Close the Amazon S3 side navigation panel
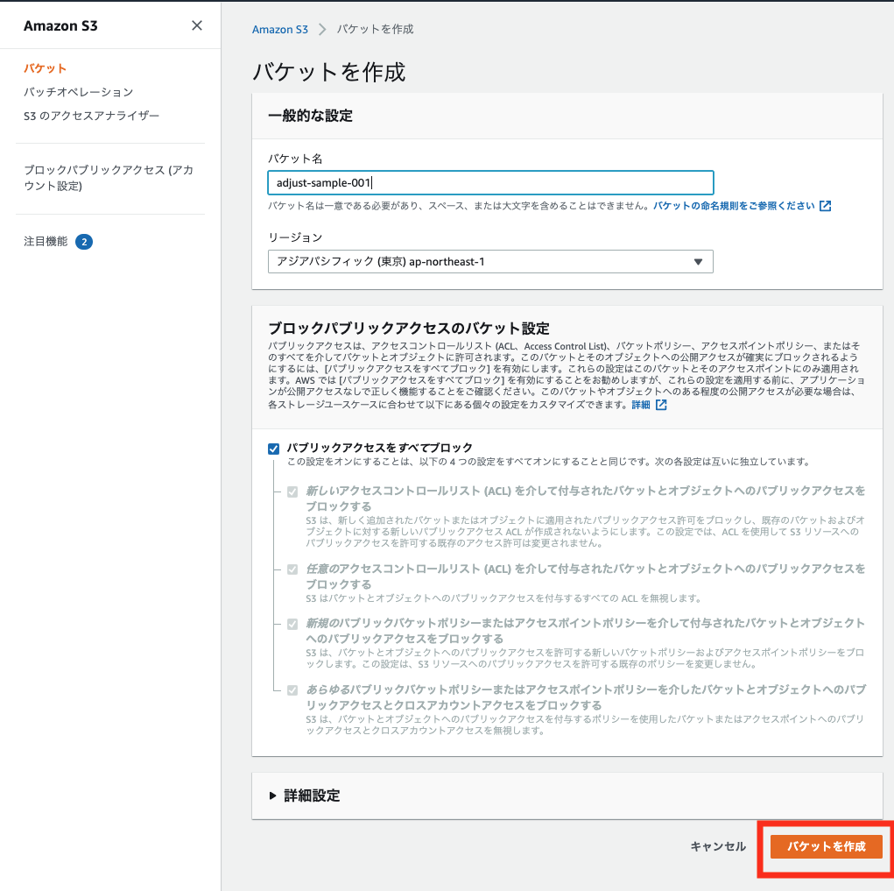The width and height of the screenshot is (894, 891). click(x=197, y=25)
